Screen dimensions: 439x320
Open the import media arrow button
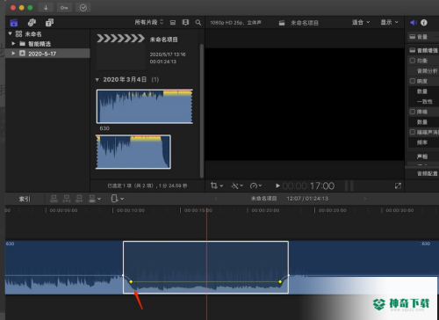[x=46, y=8]
